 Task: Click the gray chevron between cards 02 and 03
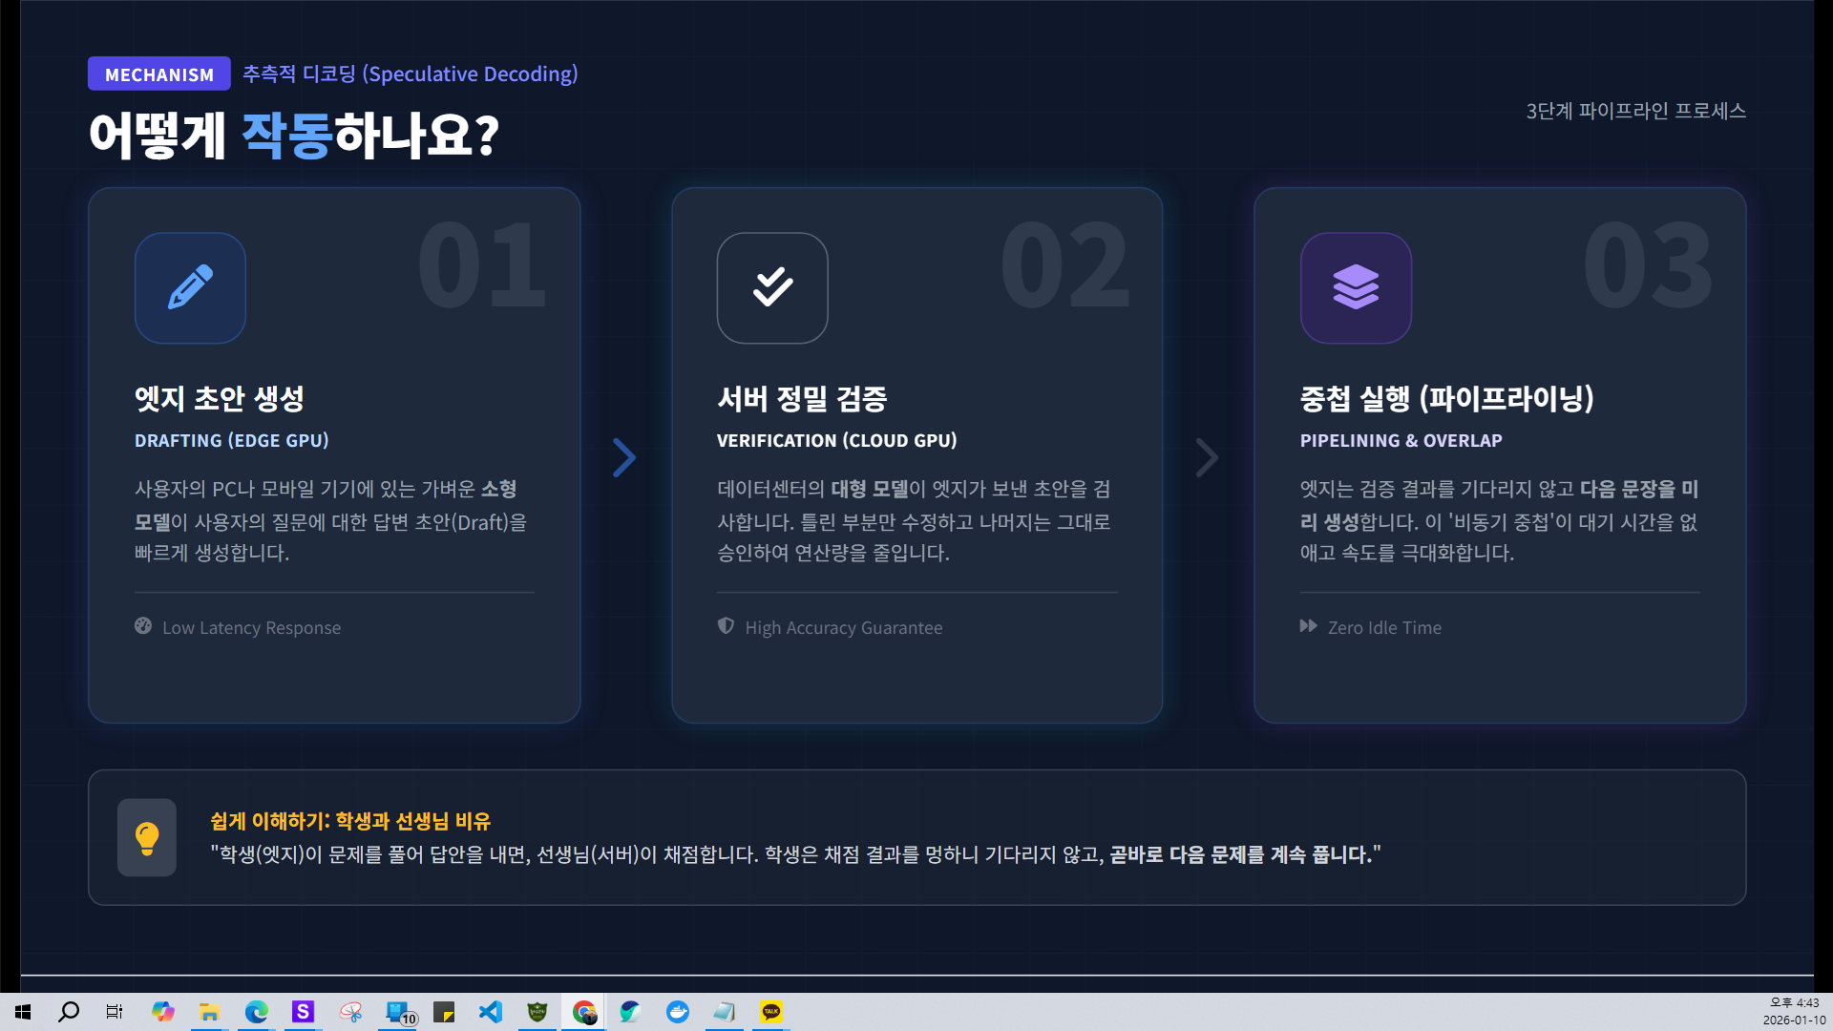click(x=1207, y=458)
